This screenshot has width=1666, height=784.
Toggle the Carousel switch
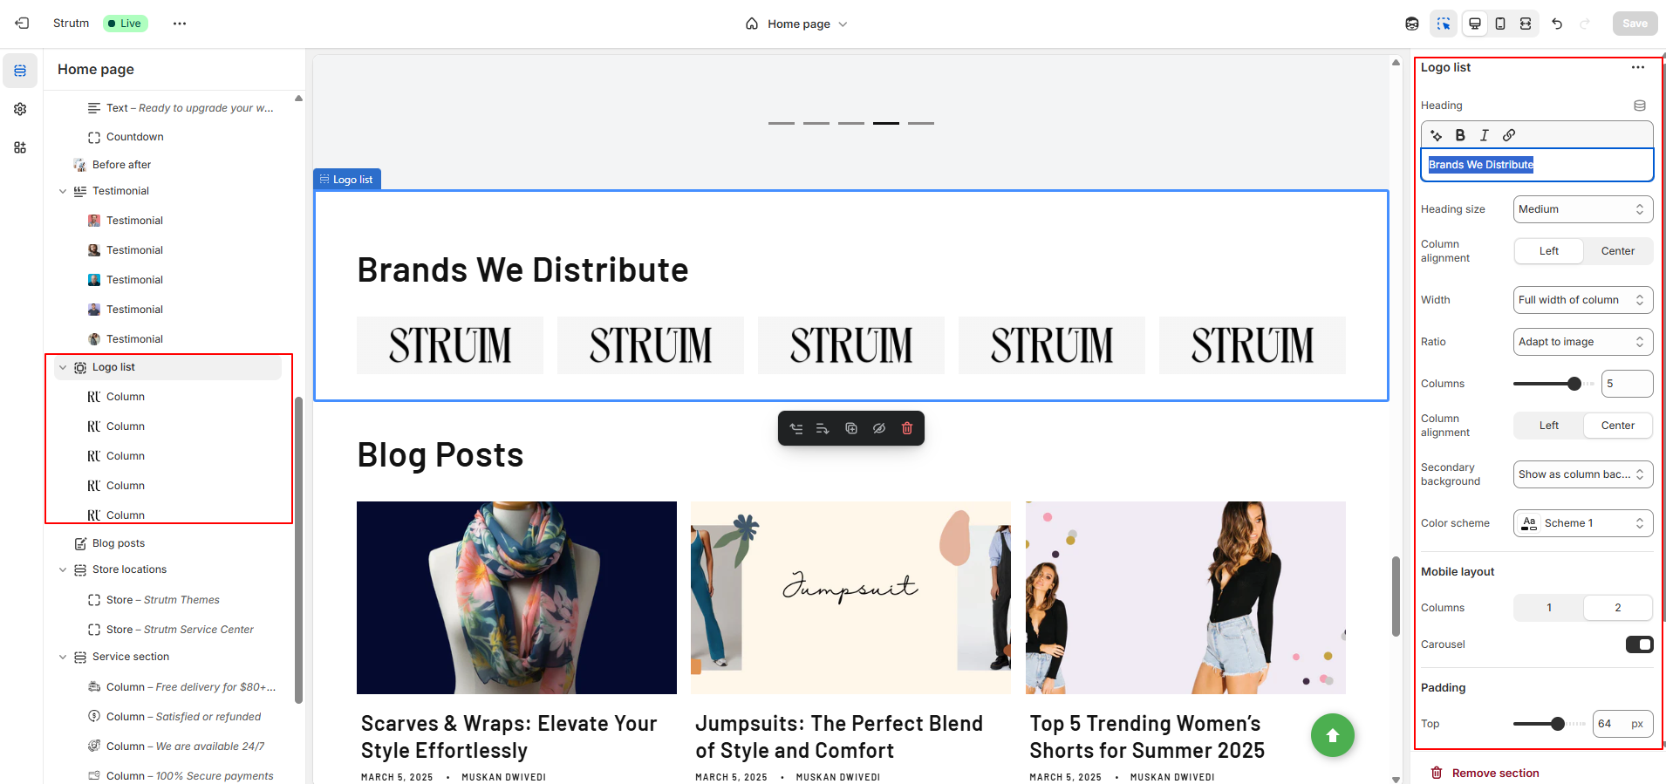[x=1639, y=644]
